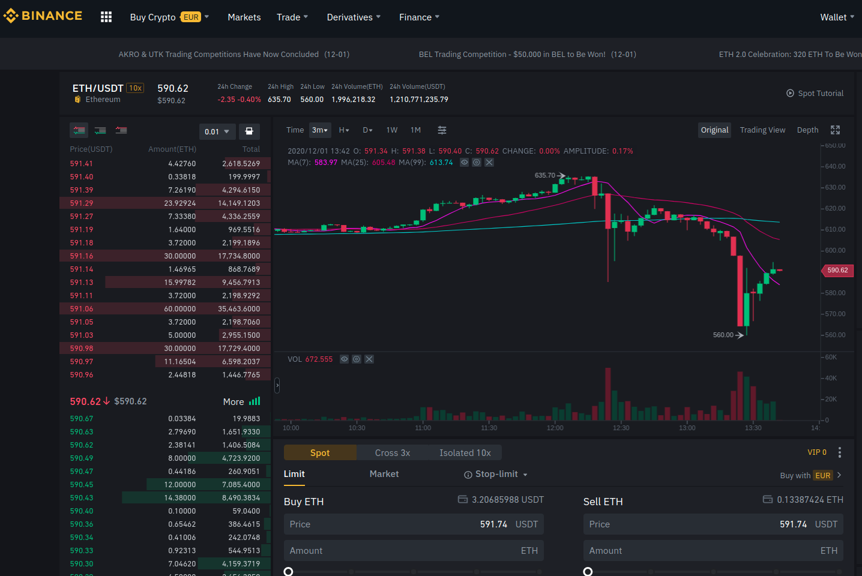
Task: Switch chart to Trading View mode
Action: click(762, 130)
